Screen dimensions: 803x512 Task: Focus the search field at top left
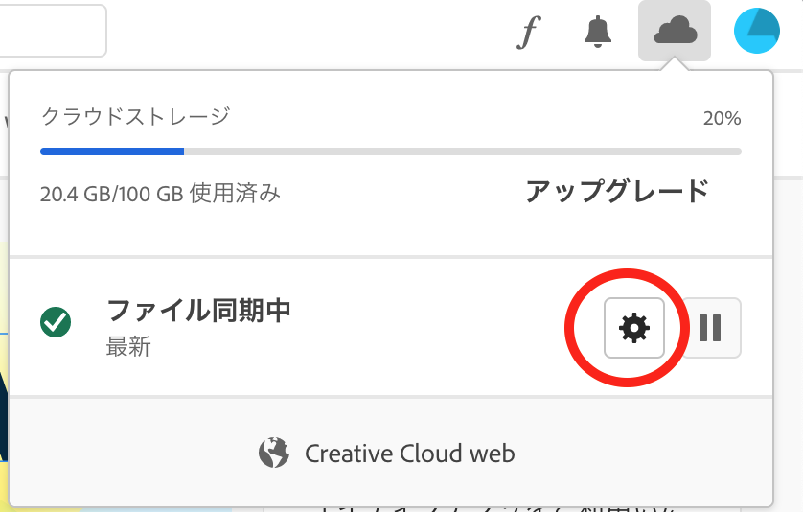(51, 31)
